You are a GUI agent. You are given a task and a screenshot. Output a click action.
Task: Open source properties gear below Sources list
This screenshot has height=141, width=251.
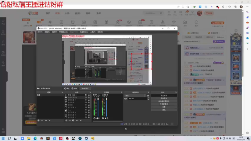point(73,120)
